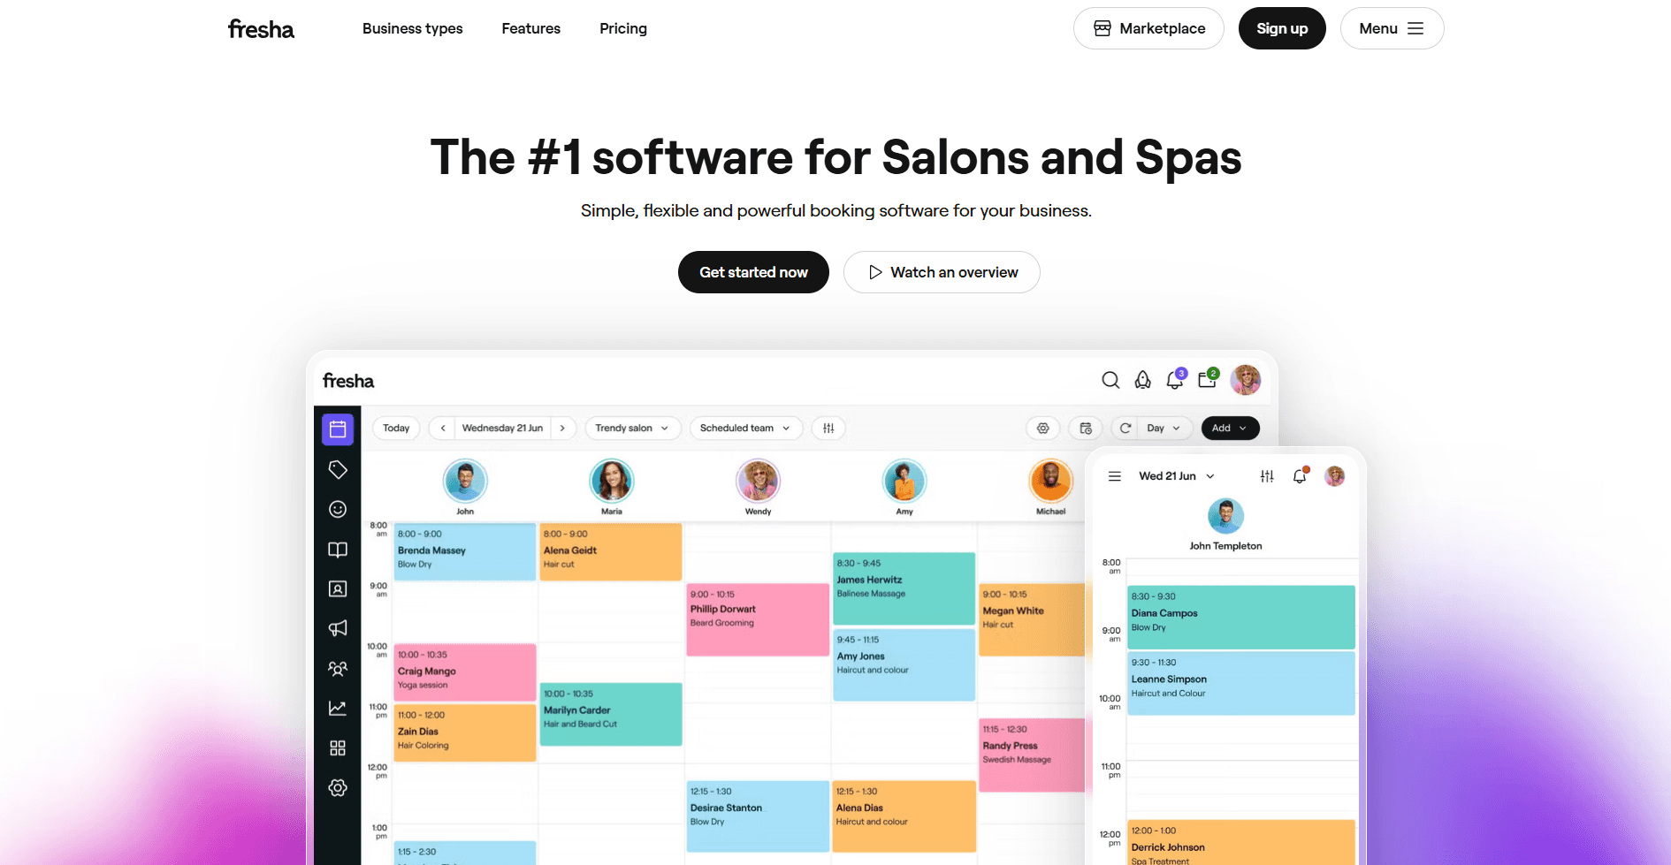Open the mobile view hamburger menu
Screen dimensions: 1671x865
click(x=1115, y=476)
